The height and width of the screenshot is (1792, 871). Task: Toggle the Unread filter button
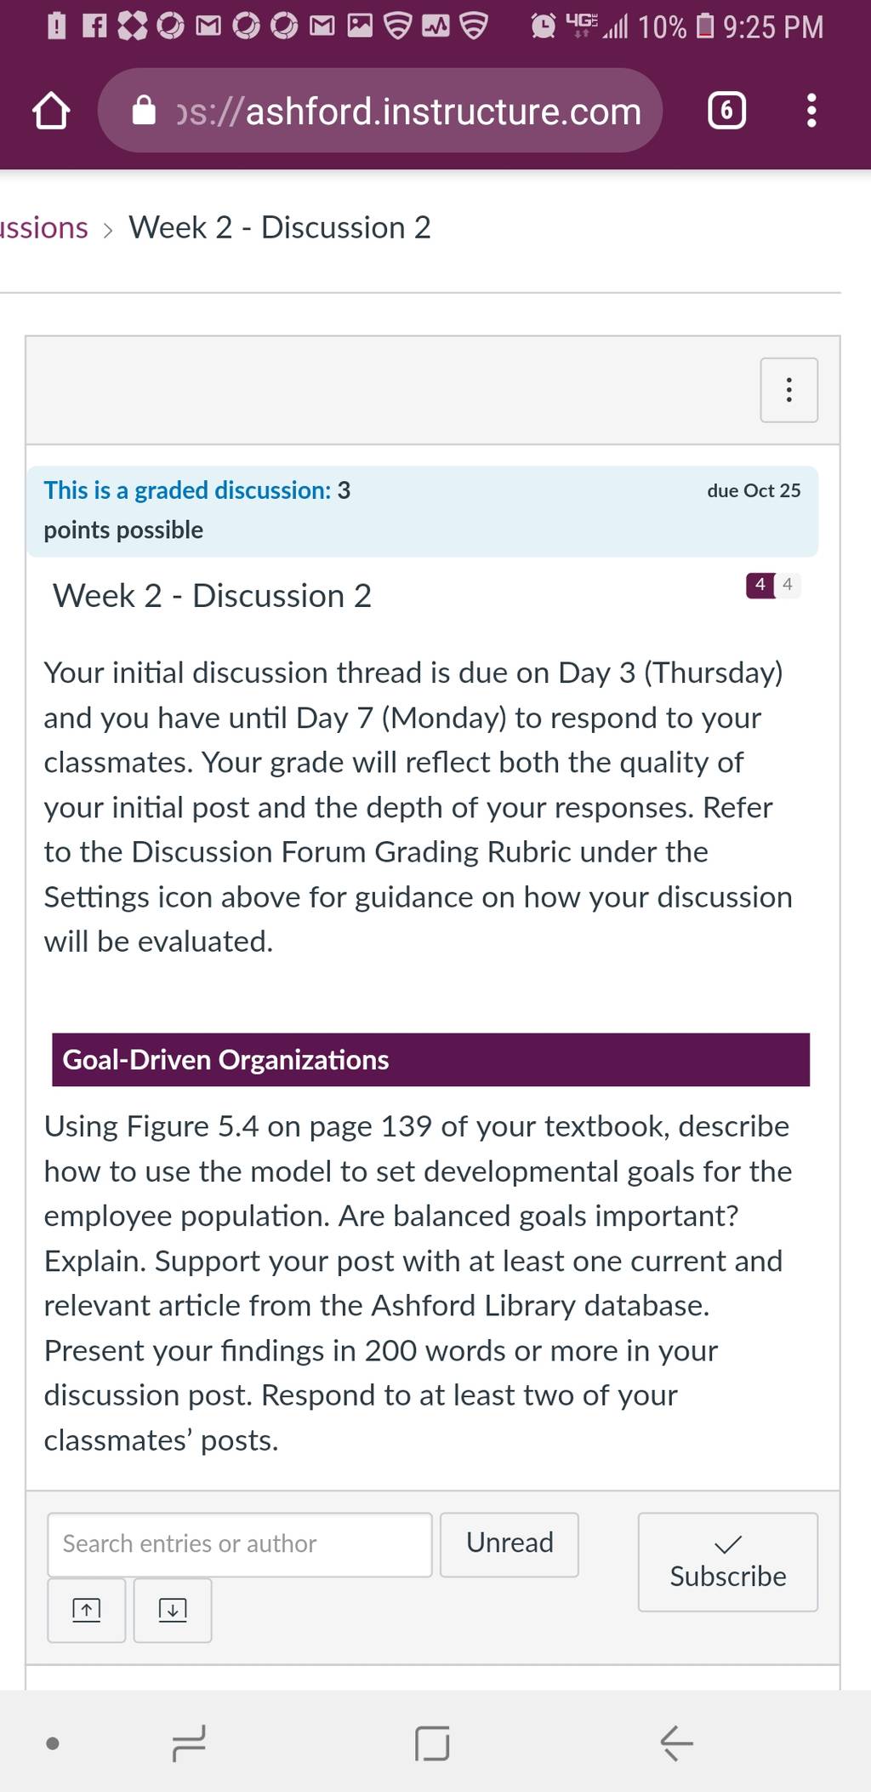pyautogui.click(x=510, y=1544)
